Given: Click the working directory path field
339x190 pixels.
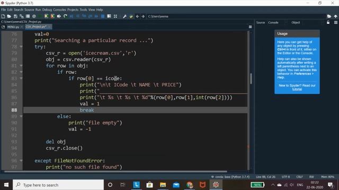Looking at the screenshot, I should pyautogui.click(x=236, y=16).
